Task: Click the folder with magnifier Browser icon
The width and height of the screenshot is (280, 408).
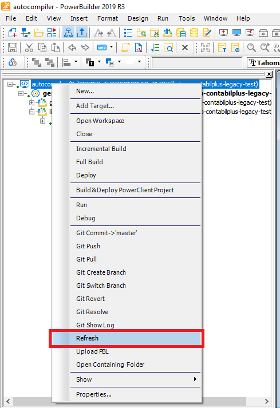Action: click(x=141, y=33)
